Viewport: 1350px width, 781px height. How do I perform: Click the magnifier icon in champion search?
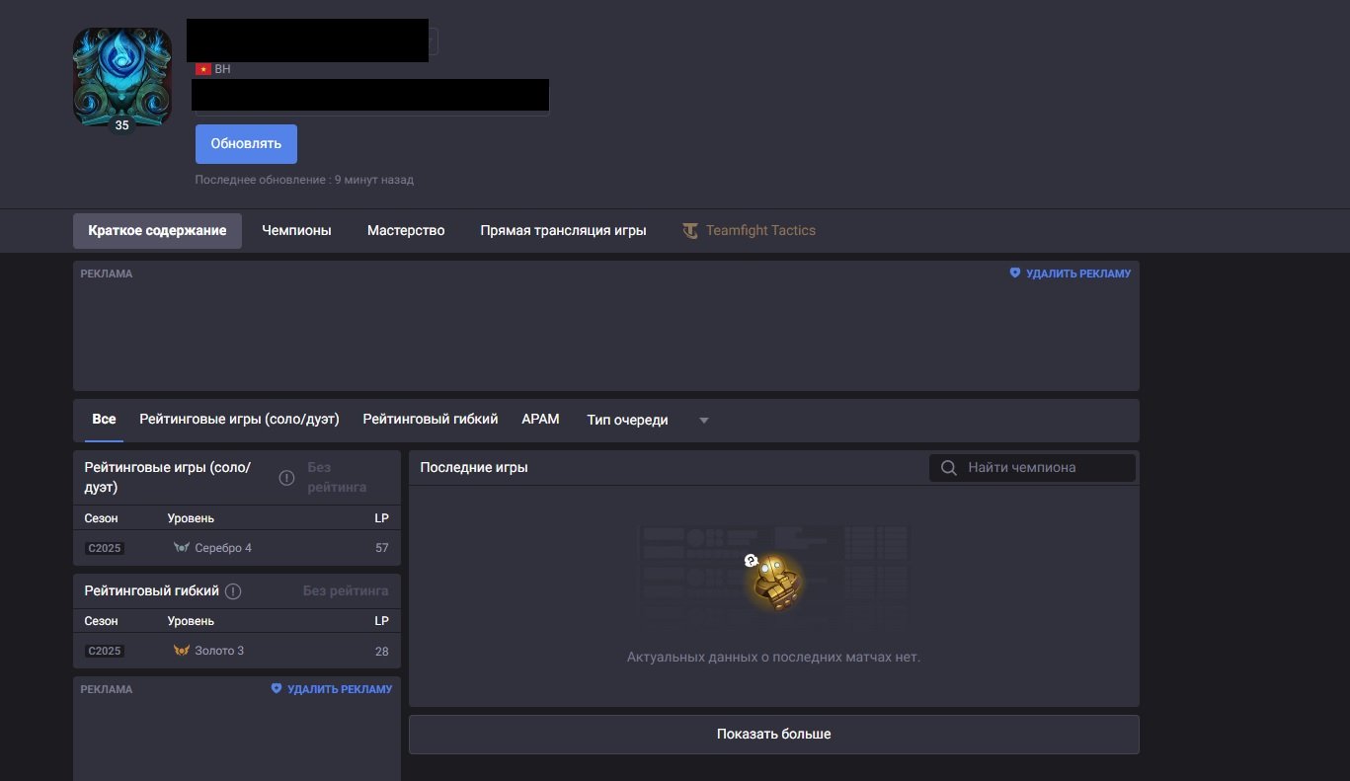949,468
